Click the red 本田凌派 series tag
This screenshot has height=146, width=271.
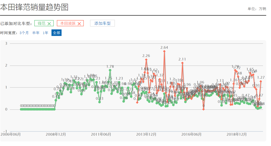67,23
